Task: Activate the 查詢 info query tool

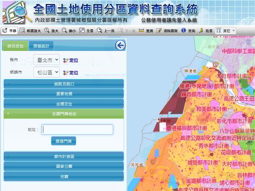Action: coord(188,31)
